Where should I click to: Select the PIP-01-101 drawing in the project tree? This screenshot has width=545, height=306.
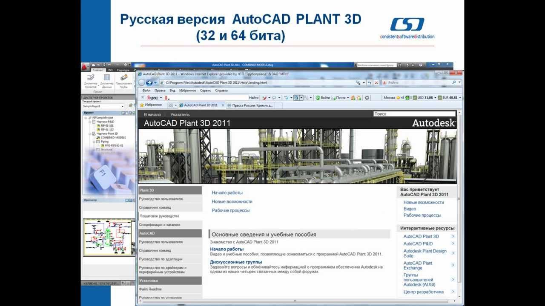[x=107, y=126]
